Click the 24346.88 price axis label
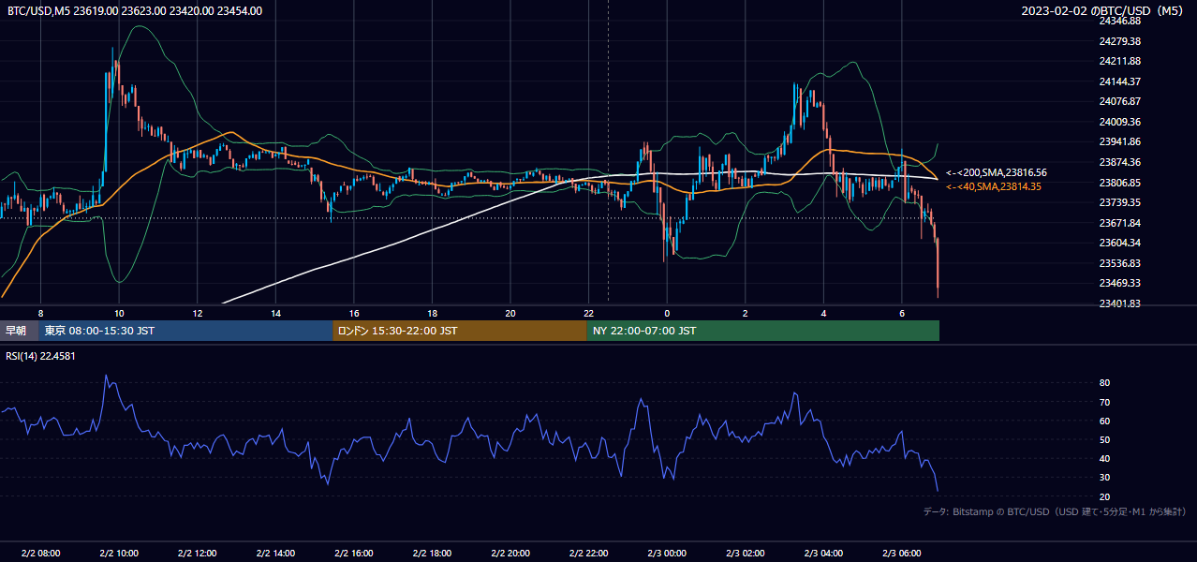This screenshot has width=1197, height=562. point(1119,21)
